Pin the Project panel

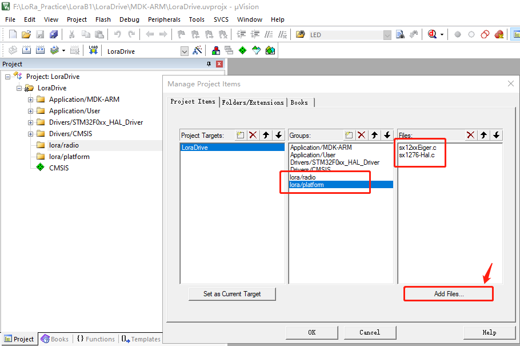[209, 64]
